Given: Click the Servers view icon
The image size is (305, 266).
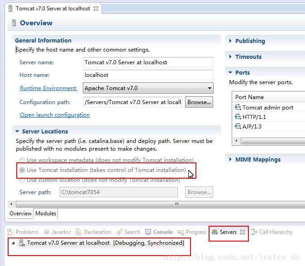Looking at the screenshot, I should coord(215,232).
